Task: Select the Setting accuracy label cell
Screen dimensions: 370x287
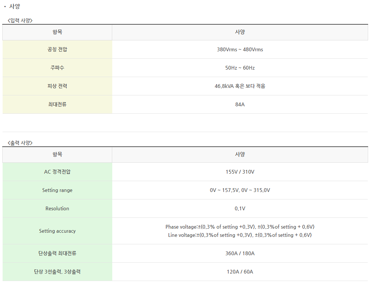Action: click(57, 231)
